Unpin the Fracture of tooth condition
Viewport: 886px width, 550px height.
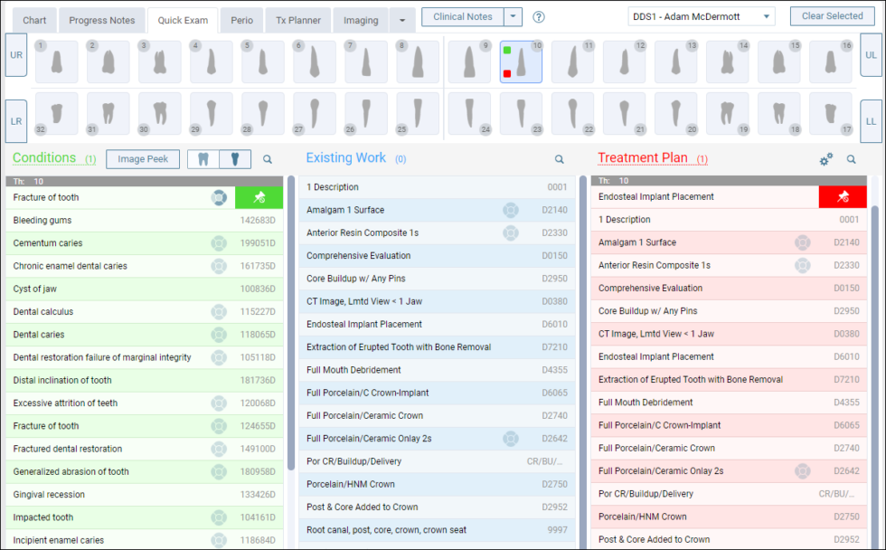[259, 196]
